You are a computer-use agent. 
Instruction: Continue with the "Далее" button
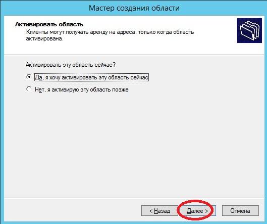point(197,211)
